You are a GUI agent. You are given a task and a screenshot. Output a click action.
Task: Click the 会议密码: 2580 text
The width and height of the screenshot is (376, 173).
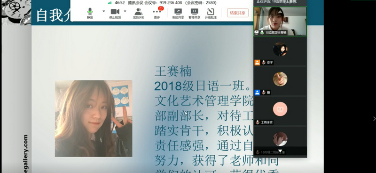(x=201, y=3)
